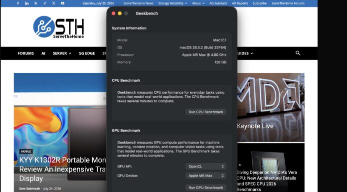
Task: Open the Keynote Live article title
Action: point(255,126)
